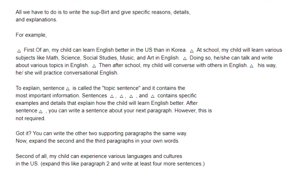Click the triangle before "Then after school"
The height and width of the screenshot is (174, 300).
coord(94,66)
